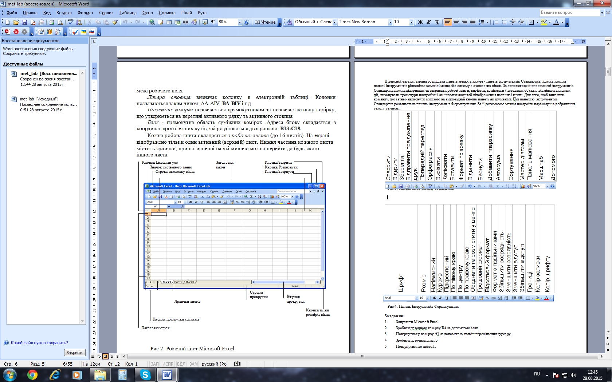
Task: Click the red Adobe PDF convert icon
Action: click(x=7, y=32)
